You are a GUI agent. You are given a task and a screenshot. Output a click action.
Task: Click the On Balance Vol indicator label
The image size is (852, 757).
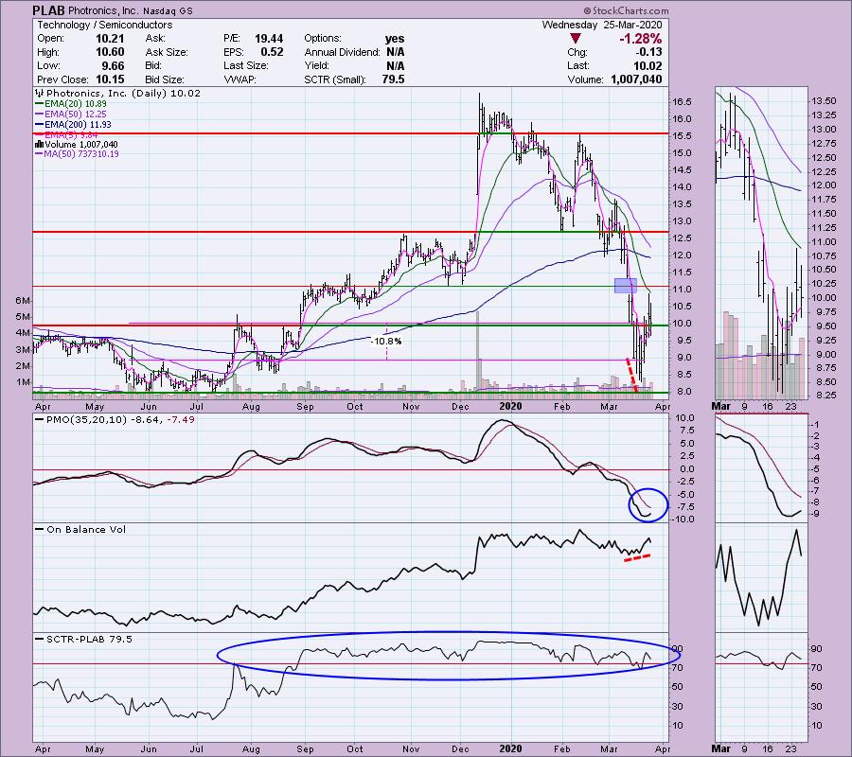tap(86, 530)
